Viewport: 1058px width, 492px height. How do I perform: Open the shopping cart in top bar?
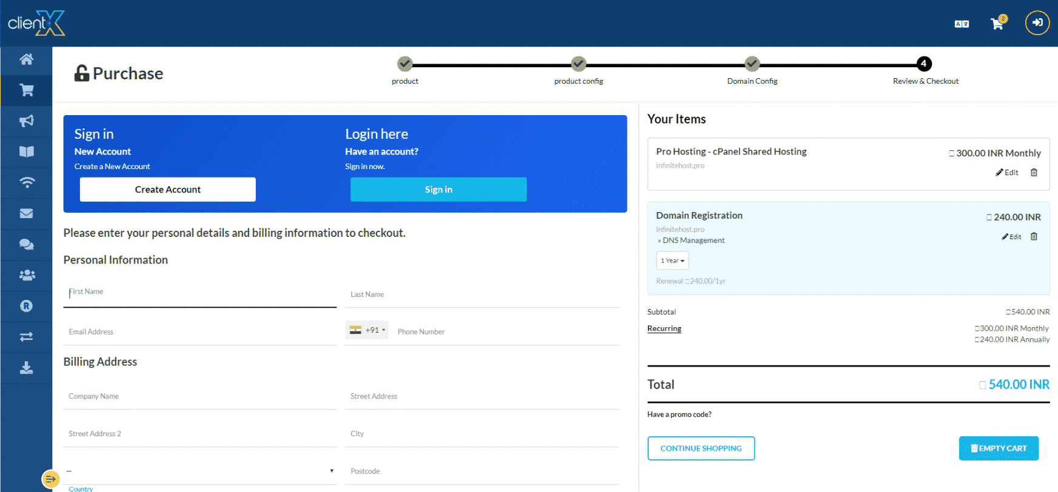tap(997, 24)
